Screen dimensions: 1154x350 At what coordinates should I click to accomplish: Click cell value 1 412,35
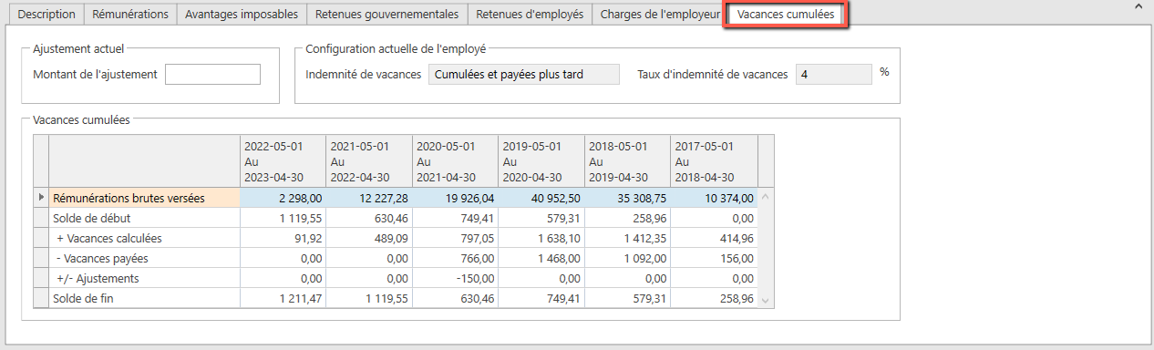[x=627, y=238]
